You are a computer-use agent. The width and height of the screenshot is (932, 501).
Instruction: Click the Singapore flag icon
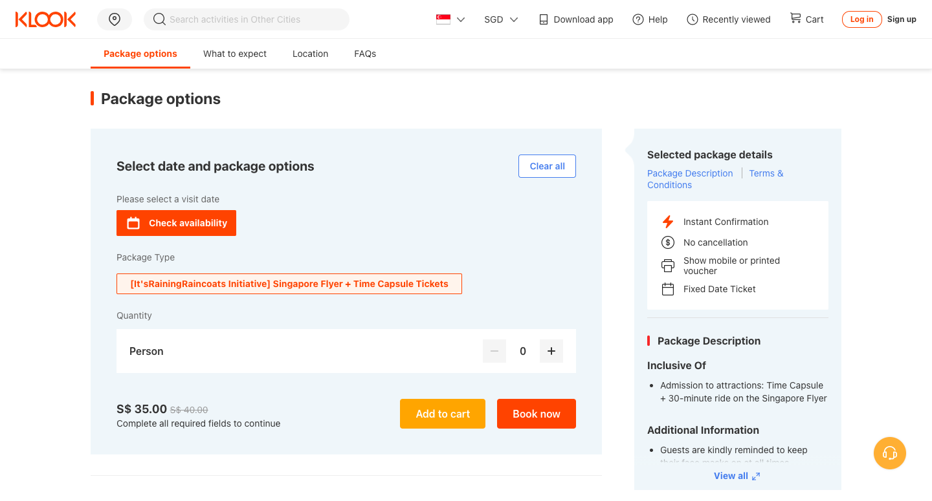coord(443,19)
